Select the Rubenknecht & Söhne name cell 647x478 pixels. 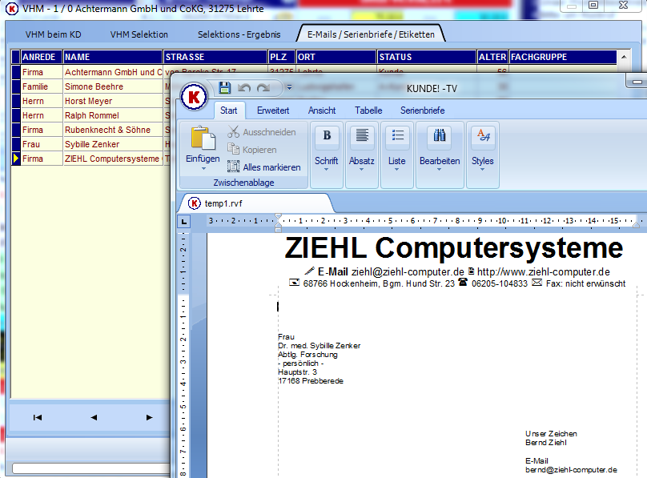click(113, 130)
